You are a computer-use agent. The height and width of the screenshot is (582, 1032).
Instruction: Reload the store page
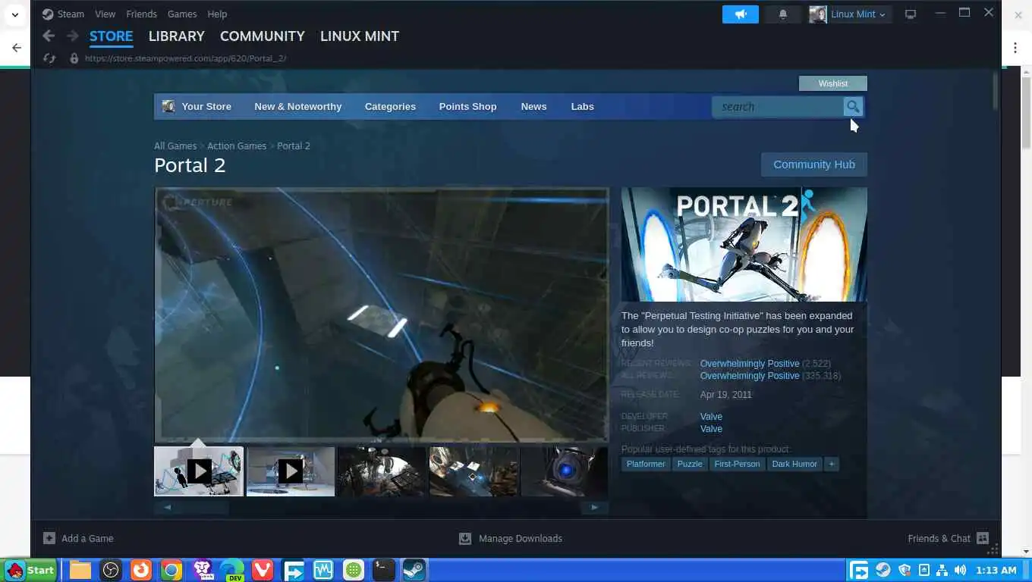click(x=49, y=58)
